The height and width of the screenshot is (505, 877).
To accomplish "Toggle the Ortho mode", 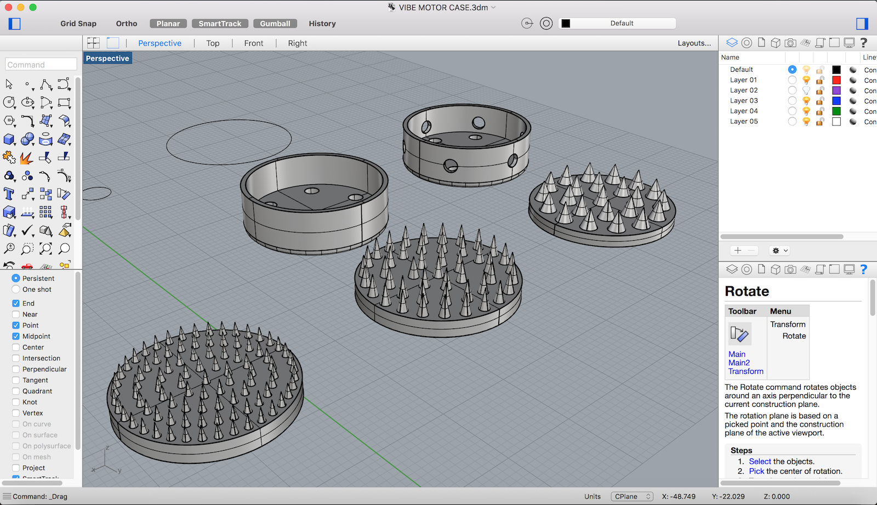I will (127, 24).
